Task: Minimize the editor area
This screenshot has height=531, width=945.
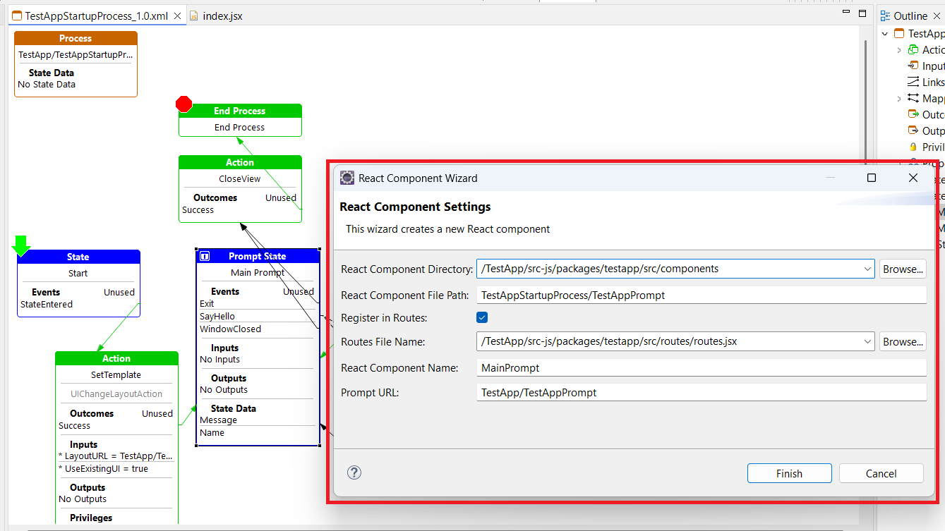Action: pyautogui.click(x=847, y=13)
